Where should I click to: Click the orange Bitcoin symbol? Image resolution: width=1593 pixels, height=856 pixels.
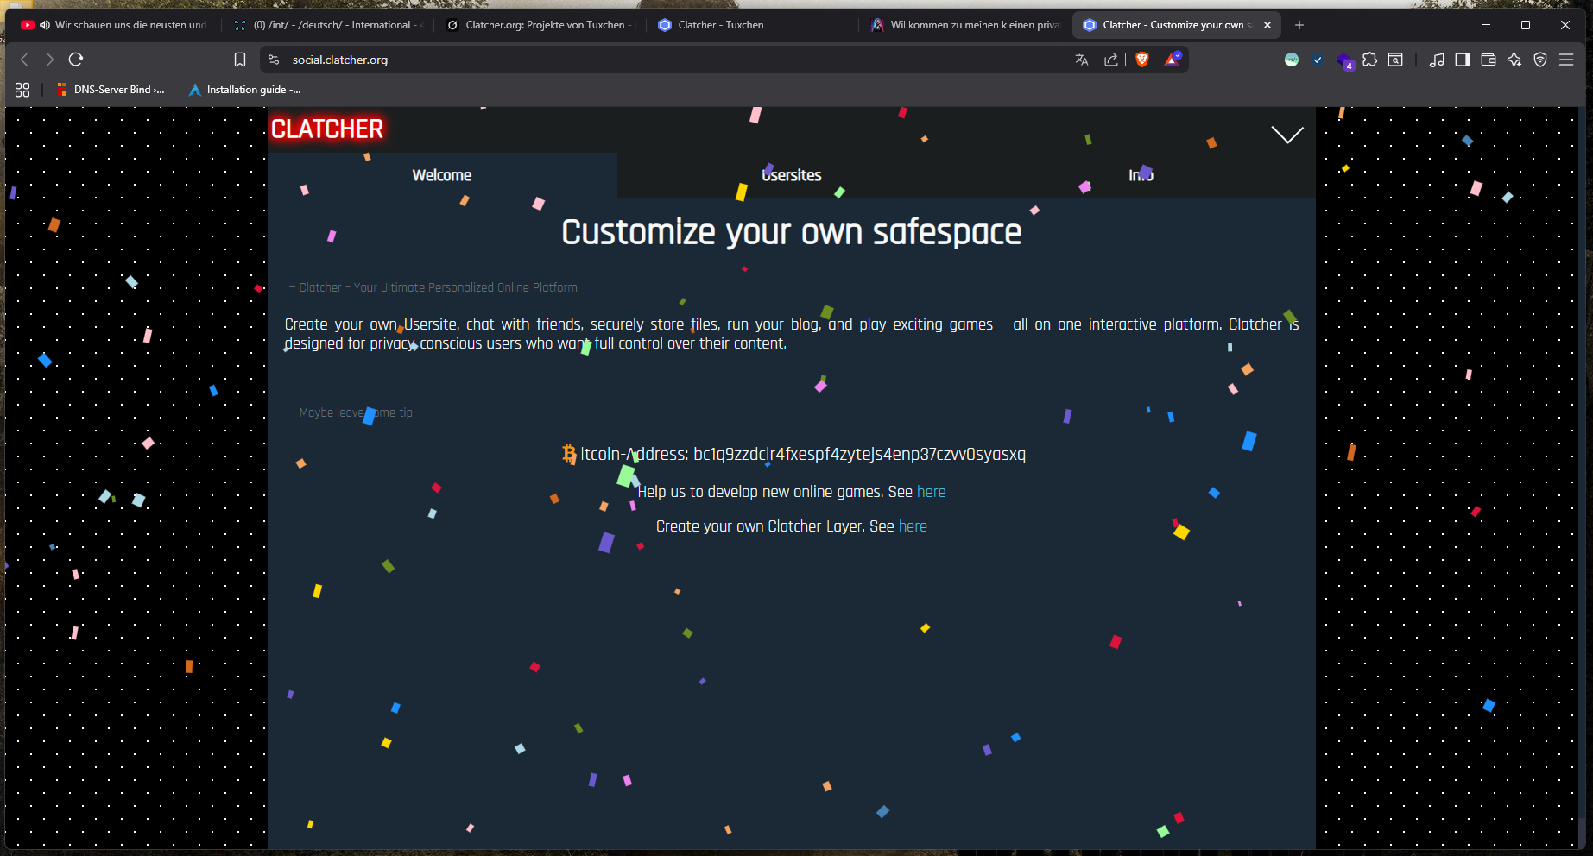pyautogui.click(x=569, y=454)
